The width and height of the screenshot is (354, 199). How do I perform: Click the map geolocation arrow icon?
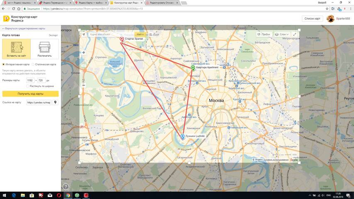click(83, 34)
